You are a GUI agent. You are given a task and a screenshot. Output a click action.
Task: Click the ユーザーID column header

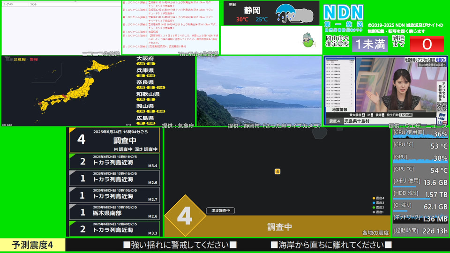(x=8, y=4)
